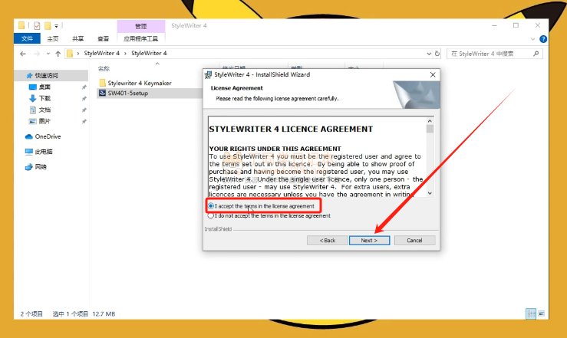Click the Stylewriter 4 Keymaker folder icon
This screenshot has width=567, height=338.
[x=102, y=83]
